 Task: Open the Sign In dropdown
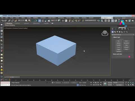pos(107,18)
